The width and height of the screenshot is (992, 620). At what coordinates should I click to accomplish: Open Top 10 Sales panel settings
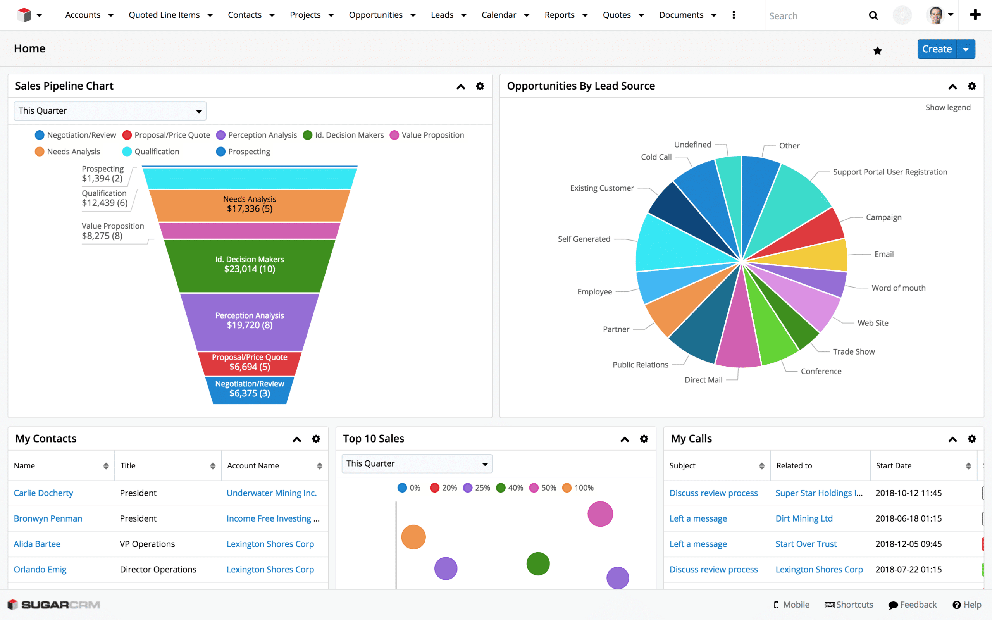pyautogui.click(x=644, y=439)
